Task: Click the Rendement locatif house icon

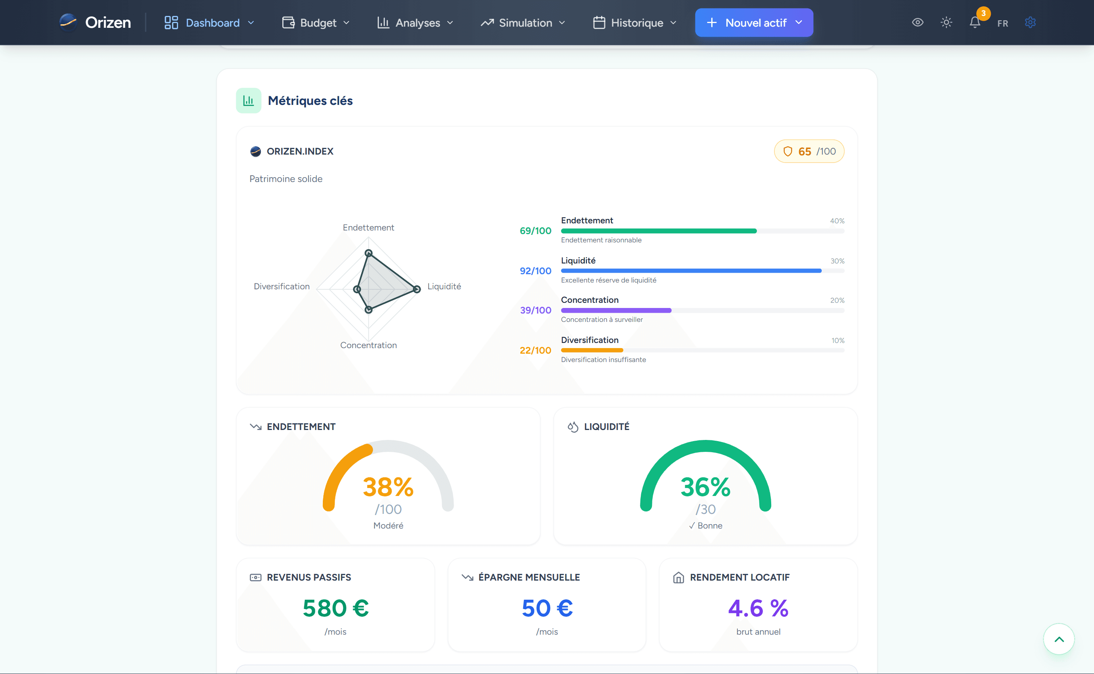Action: (x=678, y=577)
